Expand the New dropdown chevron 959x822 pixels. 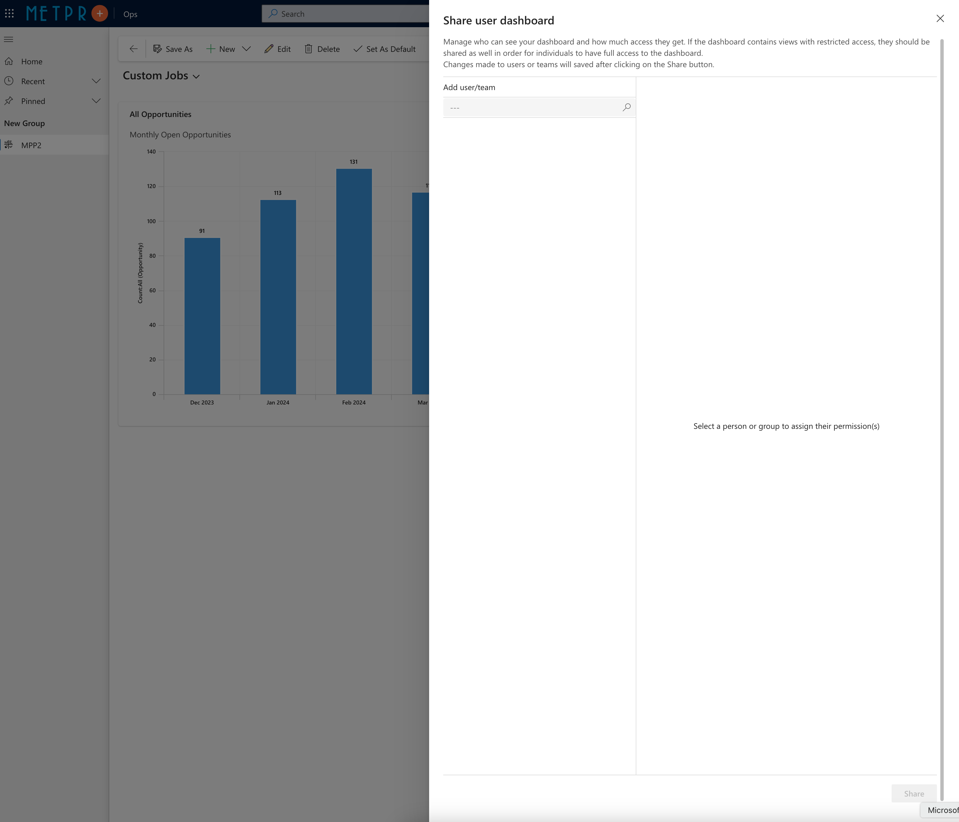coord(246,49)
